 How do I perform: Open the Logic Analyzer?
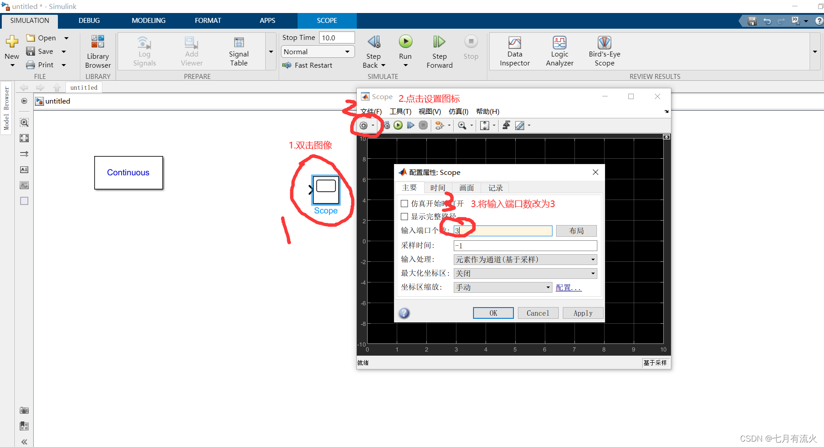pyautogui.click(x=560, y=52)
